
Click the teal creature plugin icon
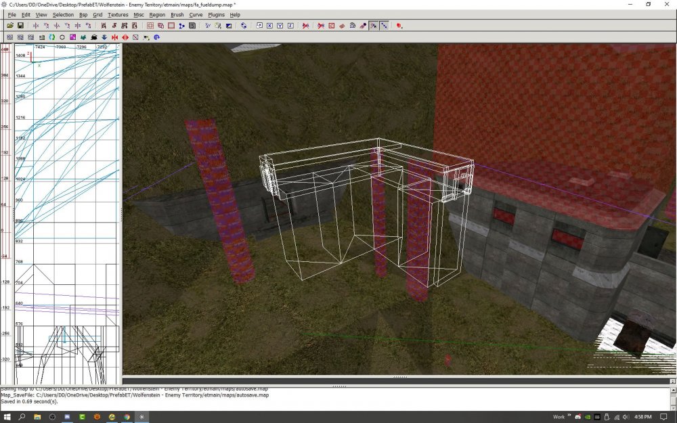tap(83, 37)
